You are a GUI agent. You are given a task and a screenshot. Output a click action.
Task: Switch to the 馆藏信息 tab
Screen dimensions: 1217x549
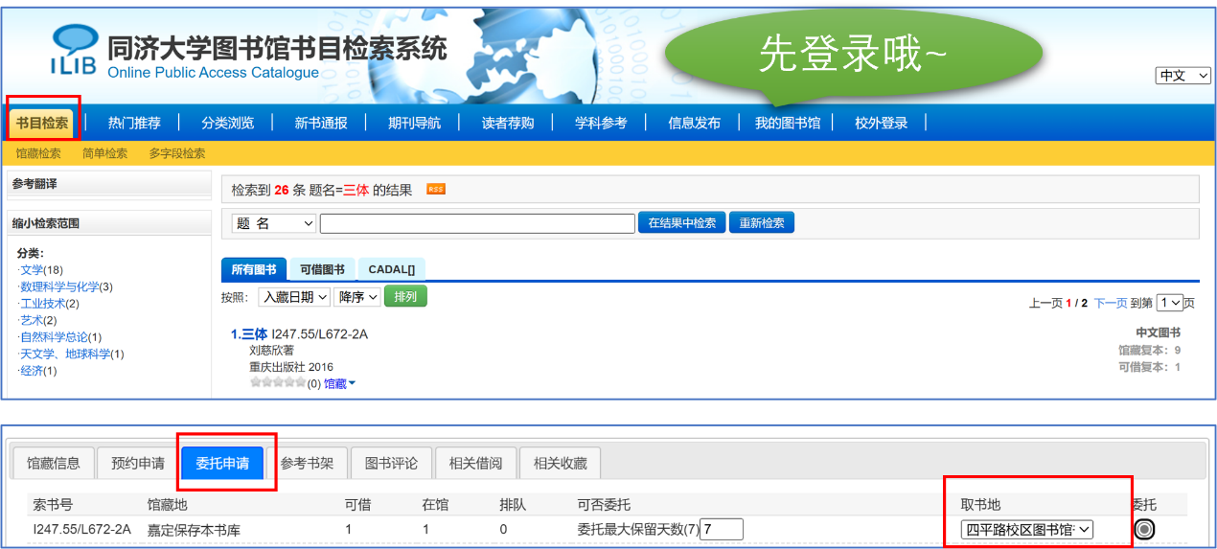coord(54,463)
